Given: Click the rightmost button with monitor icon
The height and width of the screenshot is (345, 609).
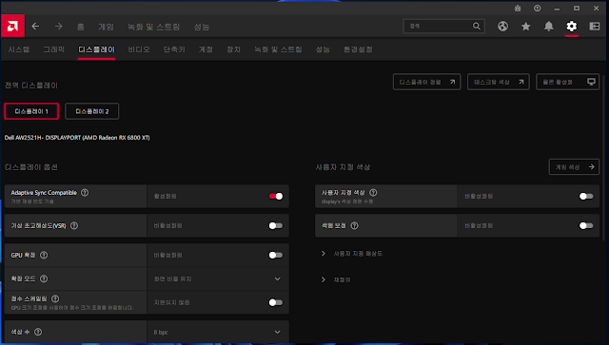Looking at the screenshot, I should [x=567, y=82].
